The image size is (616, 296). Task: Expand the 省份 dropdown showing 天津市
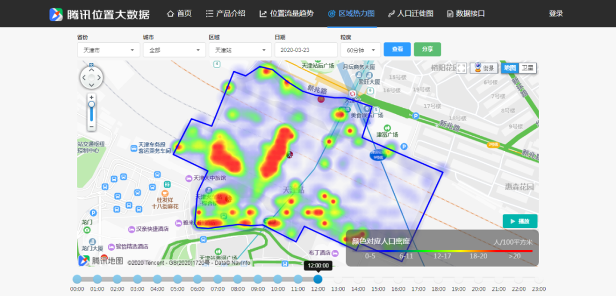108,50
